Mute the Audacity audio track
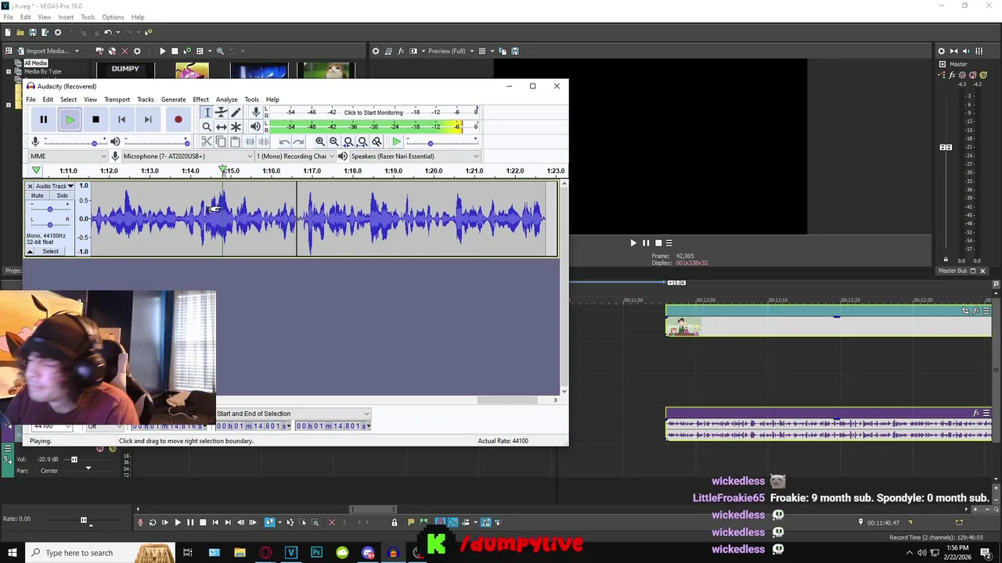The width and height of the screenshot is (1002, 563). coord(37,195)
